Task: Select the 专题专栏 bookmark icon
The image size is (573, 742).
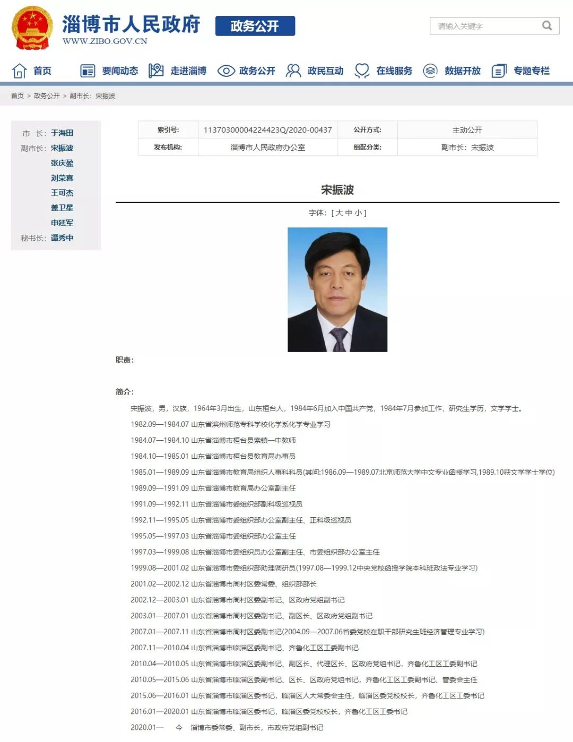Action: tap(498, 69)
